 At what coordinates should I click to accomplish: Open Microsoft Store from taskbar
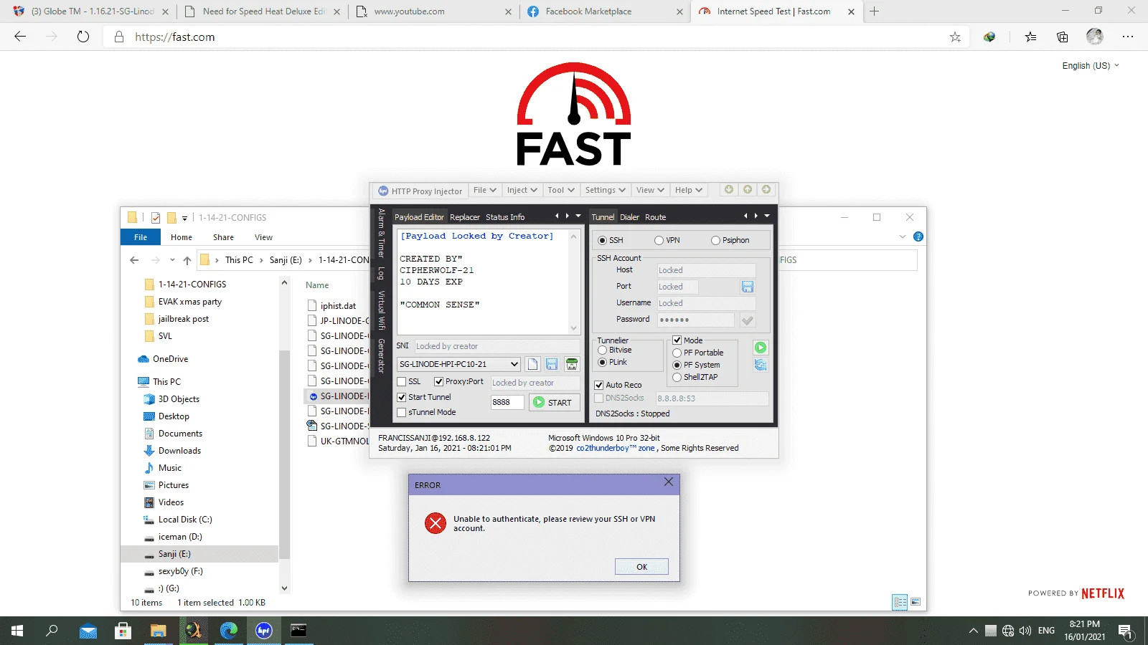coord(123,631)
